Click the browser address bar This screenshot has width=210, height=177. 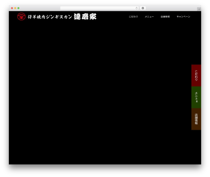(x=99, y=8)
